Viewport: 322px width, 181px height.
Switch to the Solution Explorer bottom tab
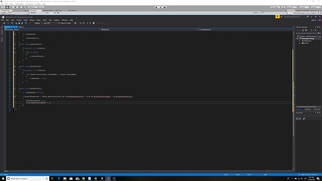[299, 109]
